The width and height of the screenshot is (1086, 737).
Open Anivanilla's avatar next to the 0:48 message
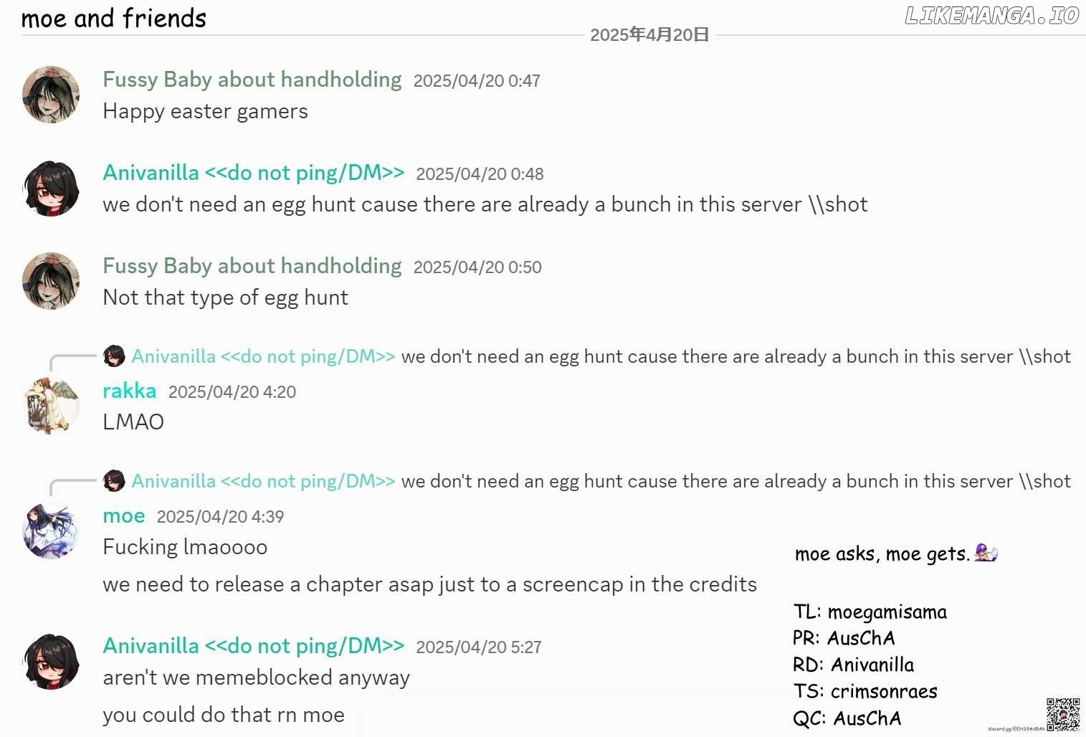51,189
